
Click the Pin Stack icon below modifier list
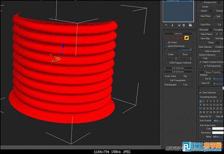click(x=166, y=25)
